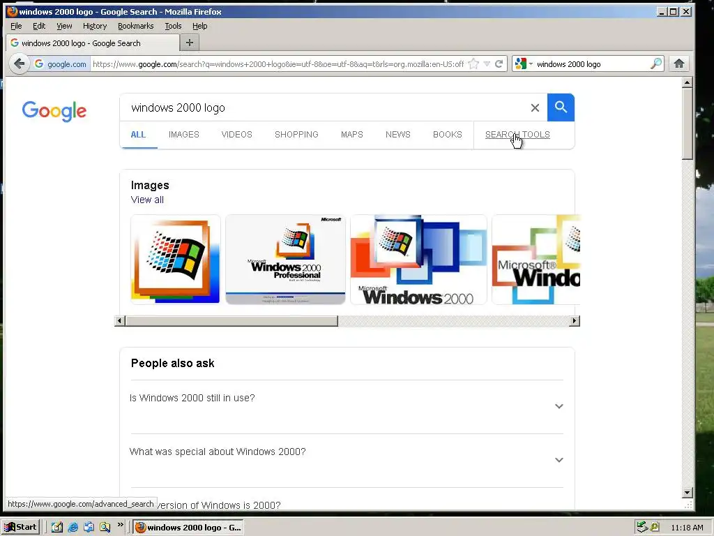The height and width of the screenshot is (536, 714).
Task: Open the Windows 2000 colored squares thumbnail
Action: (418, 260)
